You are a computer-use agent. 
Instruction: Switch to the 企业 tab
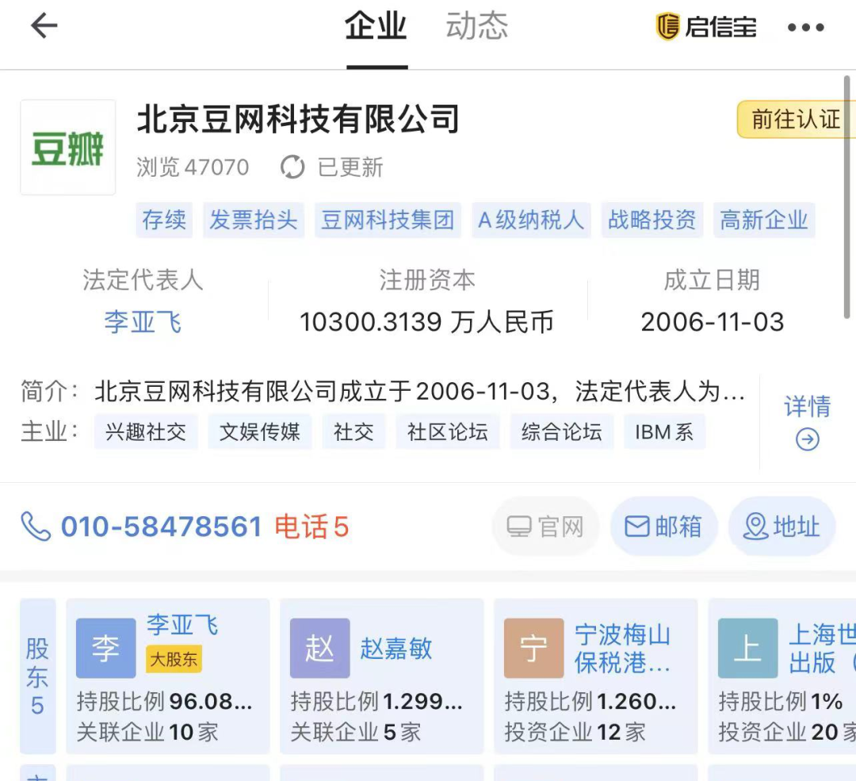pyautogui.click(x=376, y=25)
